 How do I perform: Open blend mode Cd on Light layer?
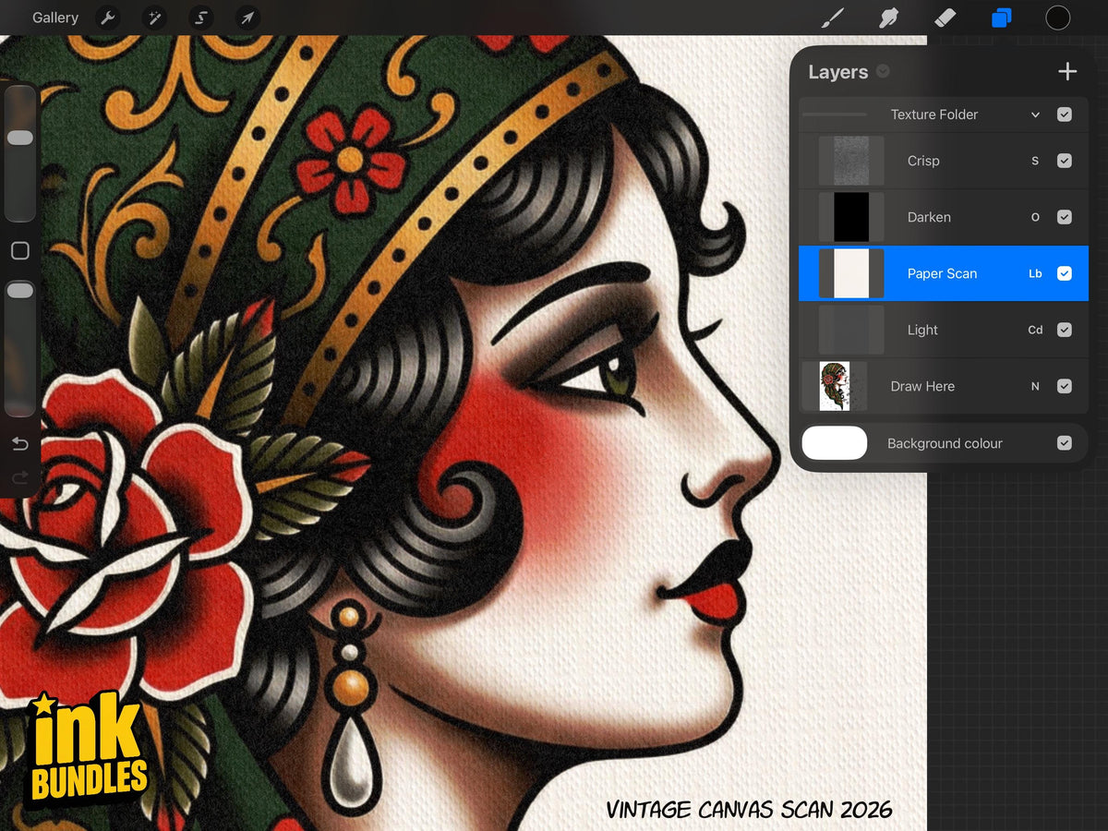pyautogui.click(x=1035, y=330)
